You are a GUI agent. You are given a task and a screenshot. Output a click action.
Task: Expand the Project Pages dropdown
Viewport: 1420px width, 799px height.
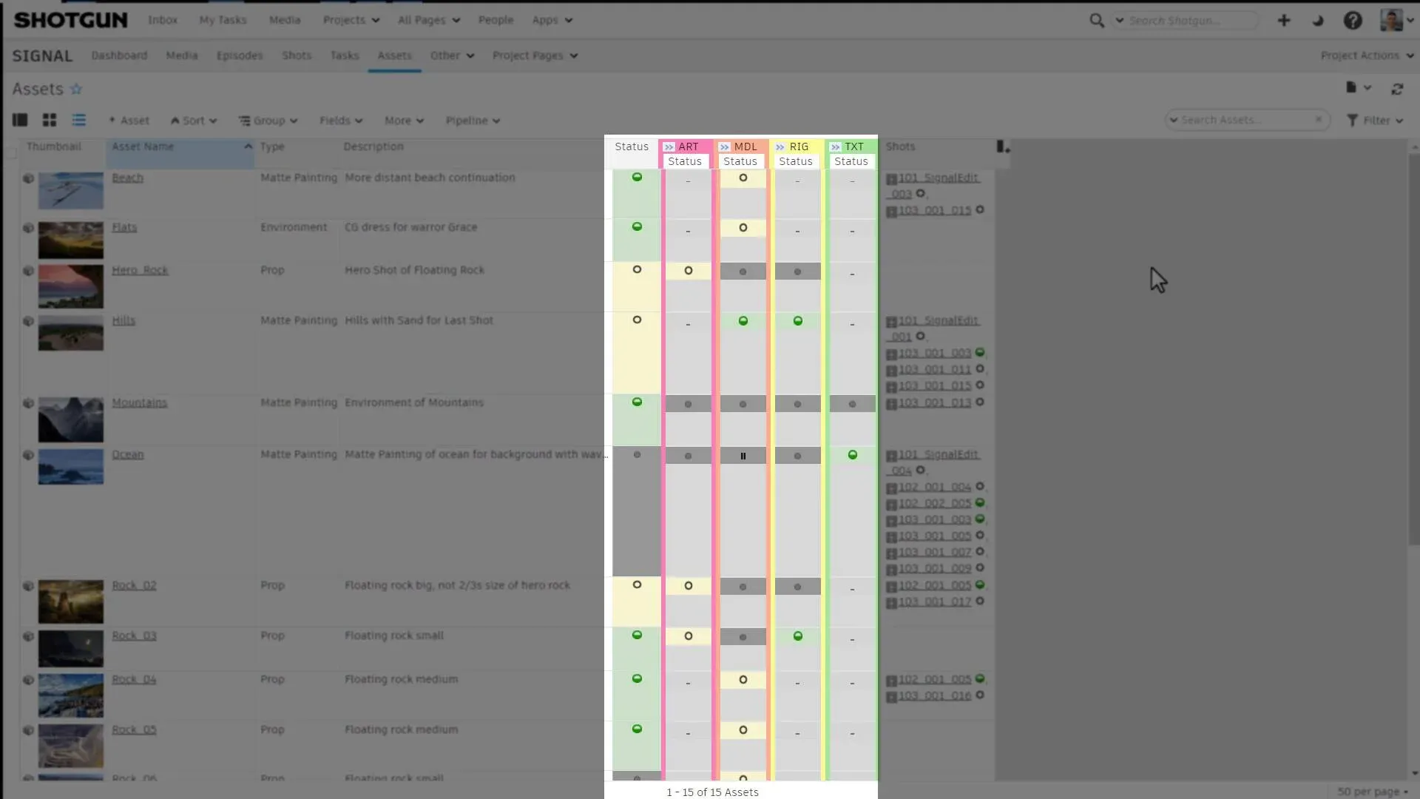[535, 55]
